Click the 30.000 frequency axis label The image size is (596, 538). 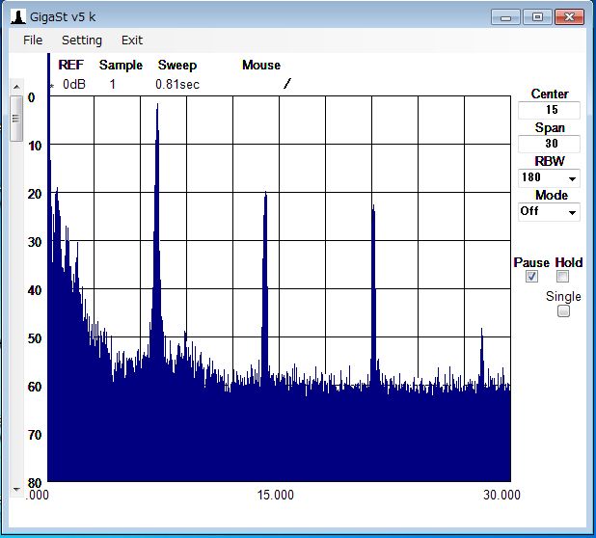tap(501, 495)
